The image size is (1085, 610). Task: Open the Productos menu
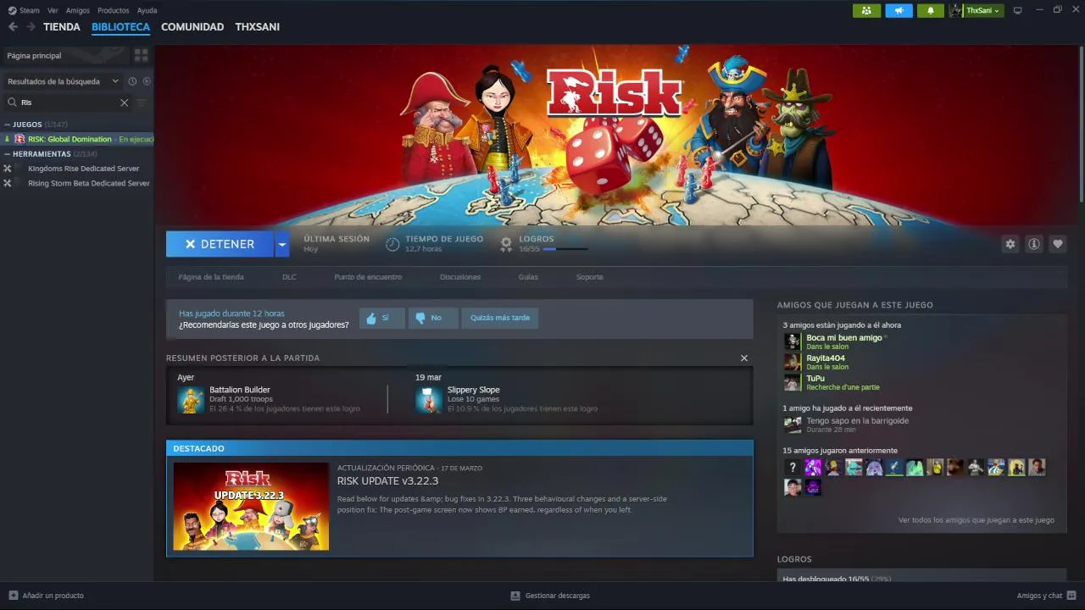click(113, 10)
